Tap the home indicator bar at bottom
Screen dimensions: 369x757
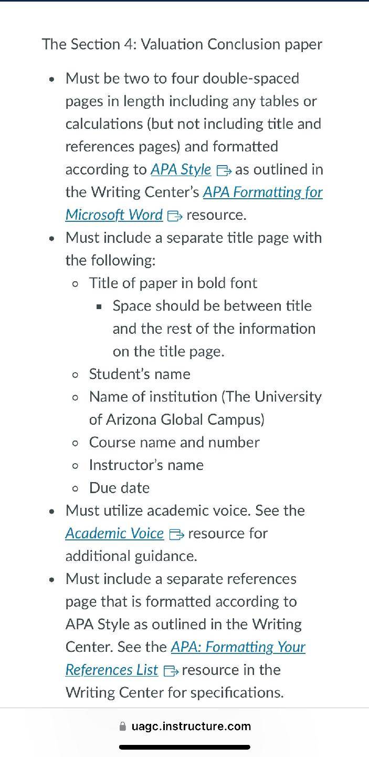pos(185,747)
